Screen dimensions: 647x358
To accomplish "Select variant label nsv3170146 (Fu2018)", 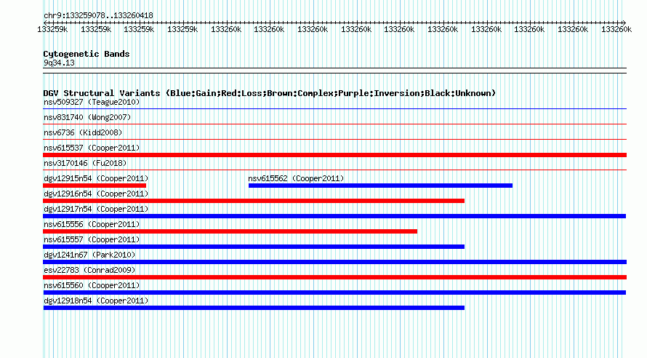I will pyautogui.click(x=85, y=163).
